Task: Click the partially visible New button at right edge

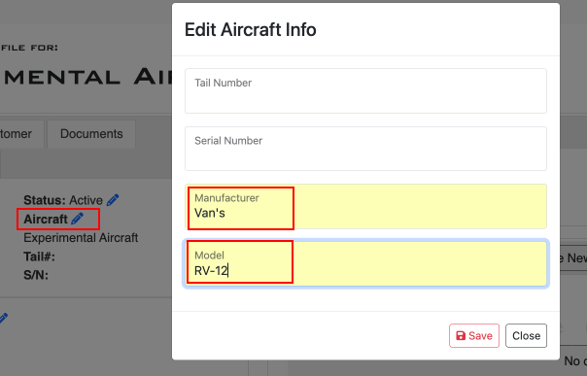Action: [x=571, y=258]
